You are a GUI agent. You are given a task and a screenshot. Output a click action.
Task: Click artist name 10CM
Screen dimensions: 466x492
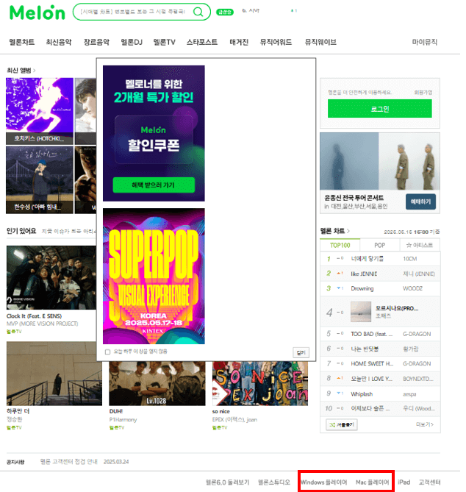coord(409,259)
